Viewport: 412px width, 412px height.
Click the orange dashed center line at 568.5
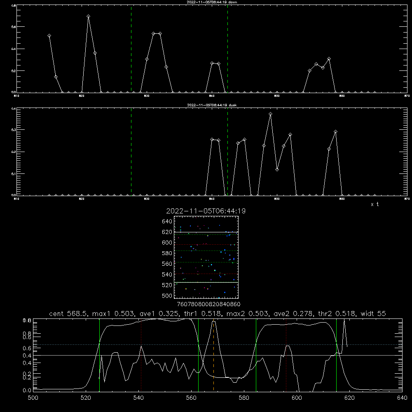pyautogui.click(x=213, y=355)
